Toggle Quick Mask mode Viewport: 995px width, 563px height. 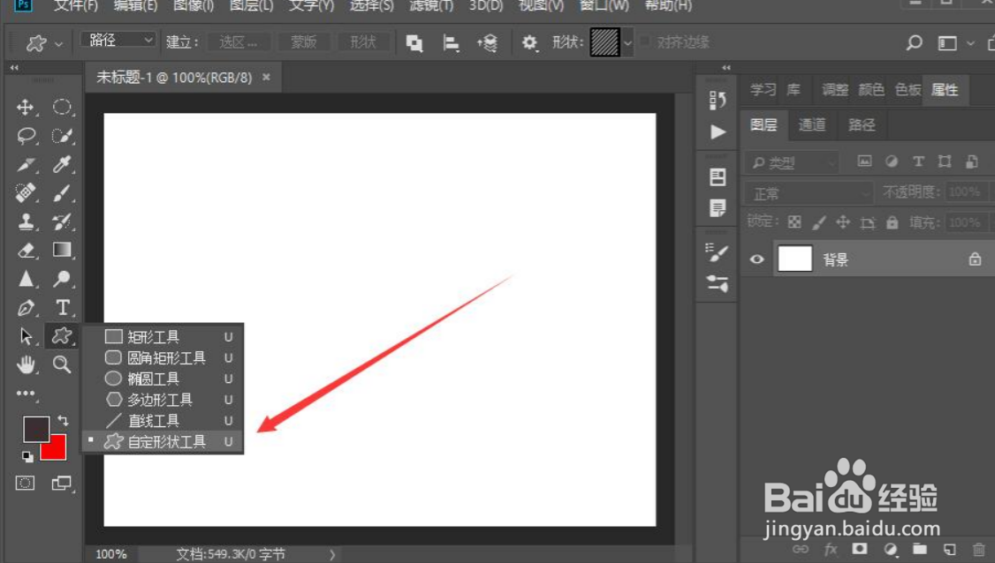point(26,483)
